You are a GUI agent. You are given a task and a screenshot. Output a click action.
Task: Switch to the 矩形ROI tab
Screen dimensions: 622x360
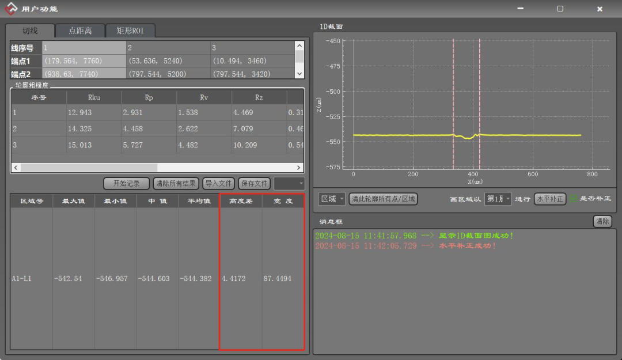131,31
